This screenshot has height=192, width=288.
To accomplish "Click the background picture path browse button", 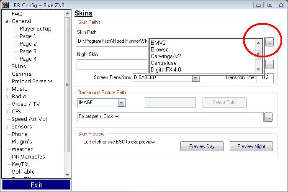I will pyautogui.click(x=268, y=117).
